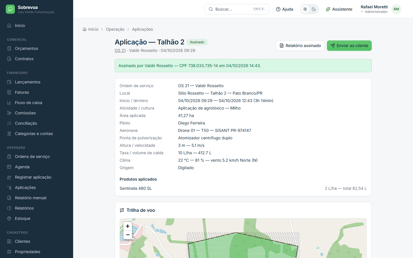Focus the Buscar search field
The width and height of the screenshot is (413, 258).
tap(237, 9)
